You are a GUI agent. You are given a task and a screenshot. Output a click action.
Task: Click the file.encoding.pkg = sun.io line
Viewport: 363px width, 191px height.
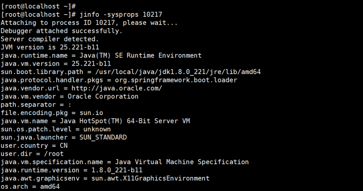[52, 113]
